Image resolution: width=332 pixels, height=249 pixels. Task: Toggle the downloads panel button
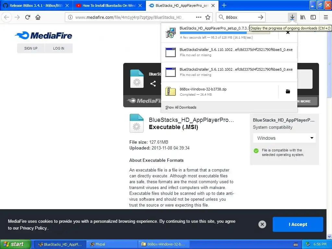292,17
